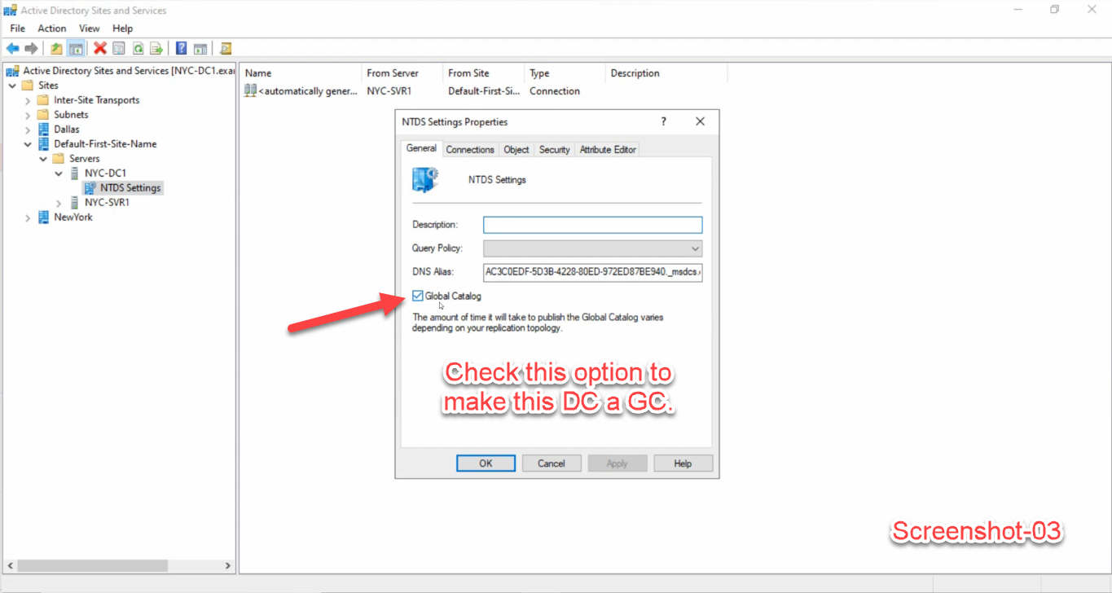
Task: Click the Find toolbar icon
Action: click(226, 49)
